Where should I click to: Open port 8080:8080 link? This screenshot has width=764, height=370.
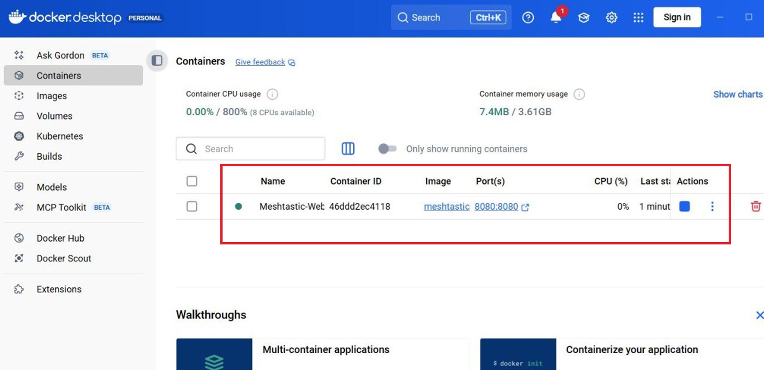(496, 206)
